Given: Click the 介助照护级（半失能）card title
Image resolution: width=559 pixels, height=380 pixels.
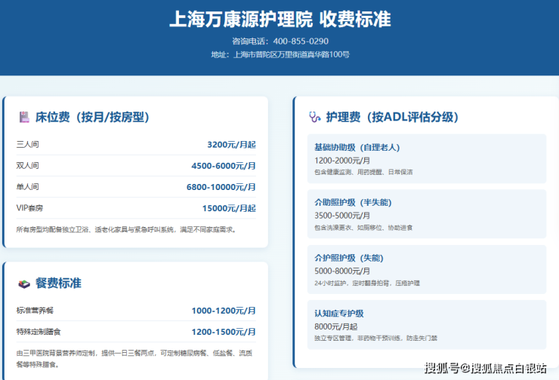Looking at the screenshot, I should pyautogui.click(x=353, y=203).
